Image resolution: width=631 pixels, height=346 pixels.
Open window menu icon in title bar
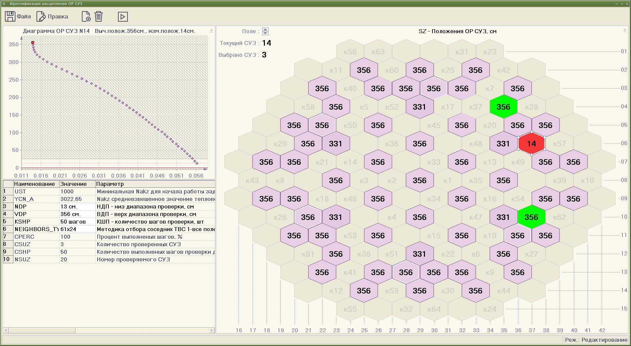4,4
